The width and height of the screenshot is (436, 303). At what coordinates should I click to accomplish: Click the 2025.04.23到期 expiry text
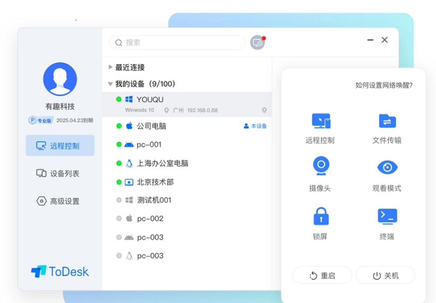[75, 120]
